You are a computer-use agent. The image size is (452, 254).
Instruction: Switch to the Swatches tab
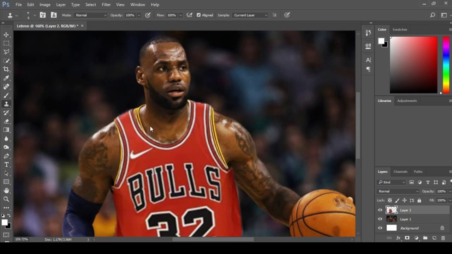point(400,30)
